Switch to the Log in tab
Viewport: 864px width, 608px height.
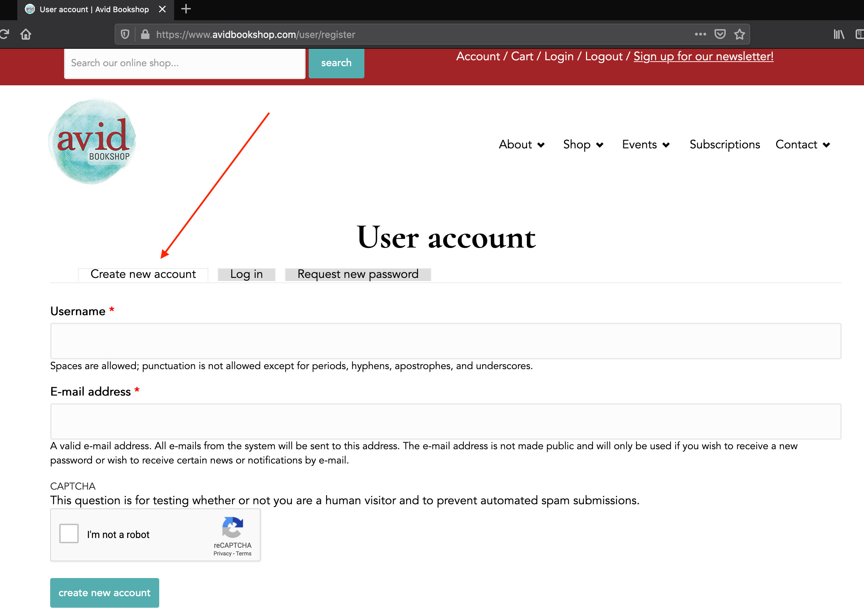(x=246, y=274)
